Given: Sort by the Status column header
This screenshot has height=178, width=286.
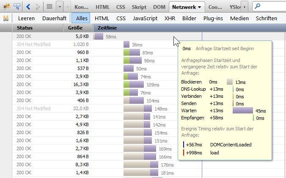Looking at the screenshot, I should tap(38, 28).
